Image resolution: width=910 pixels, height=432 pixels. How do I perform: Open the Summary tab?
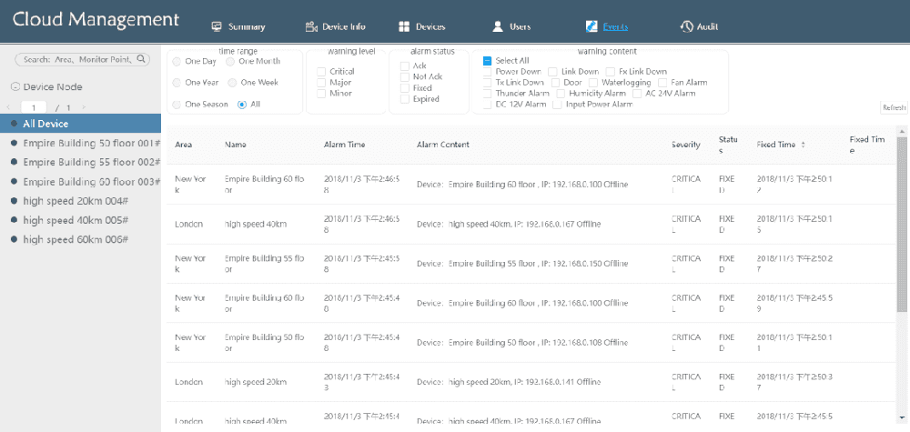(238, 26)
